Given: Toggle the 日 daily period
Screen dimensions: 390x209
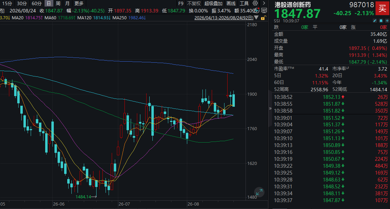Looking at the screenshot, I should point(49,3).
